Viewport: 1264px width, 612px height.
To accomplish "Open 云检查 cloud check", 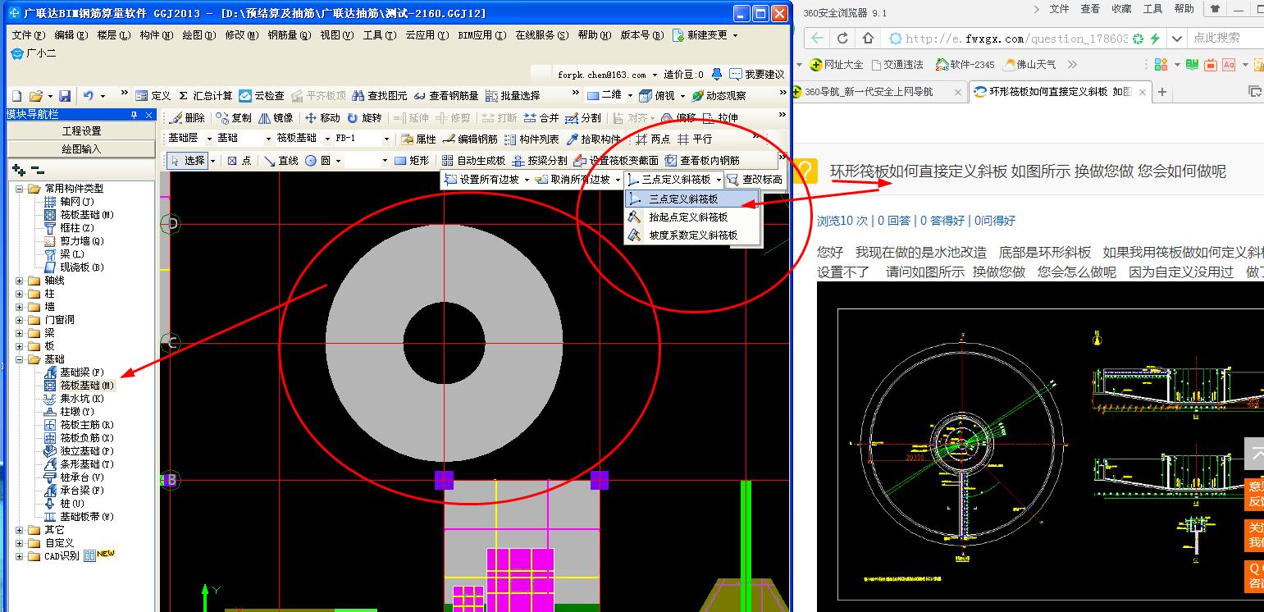I will click(262, 96).
